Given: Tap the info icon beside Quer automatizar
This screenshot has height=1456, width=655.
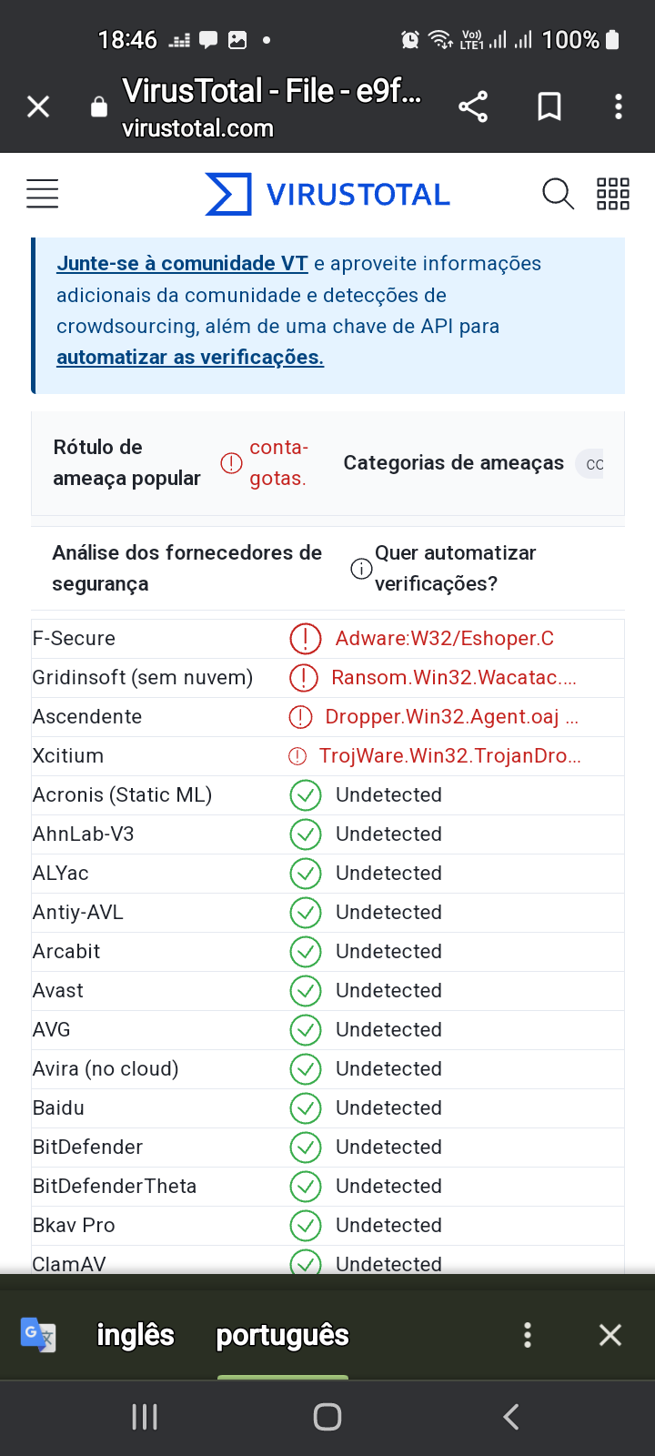Looking at the screenshot, I should (361, 569).
